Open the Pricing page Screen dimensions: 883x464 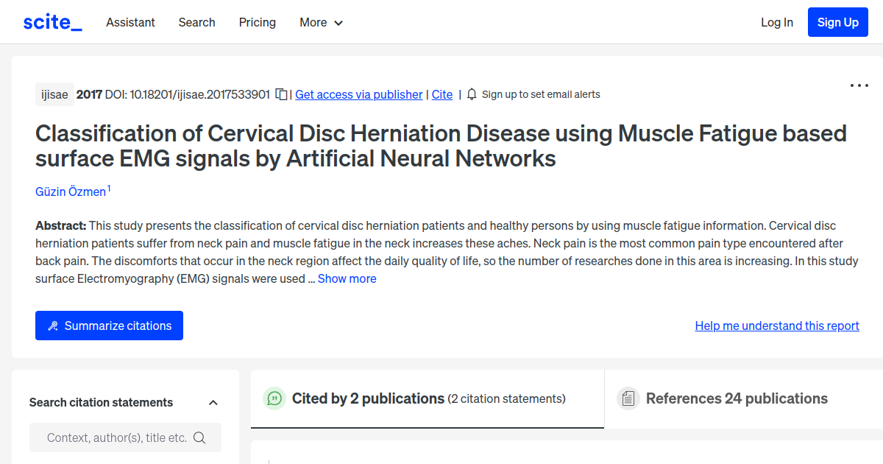(x=257, y=22)
